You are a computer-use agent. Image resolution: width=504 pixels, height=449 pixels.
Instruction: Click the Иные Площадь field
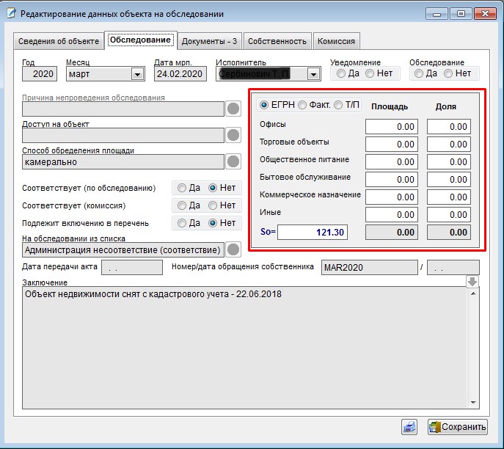(392, 215)
